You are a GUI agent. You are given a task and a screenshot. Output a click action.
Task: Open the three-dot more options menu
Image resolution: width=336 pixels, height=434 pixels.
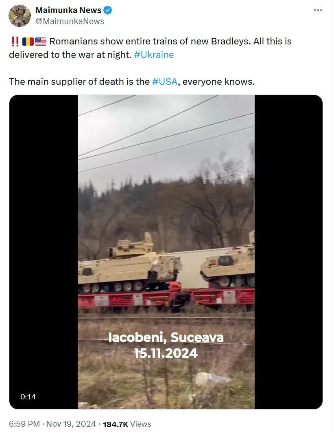pos(318,10)
